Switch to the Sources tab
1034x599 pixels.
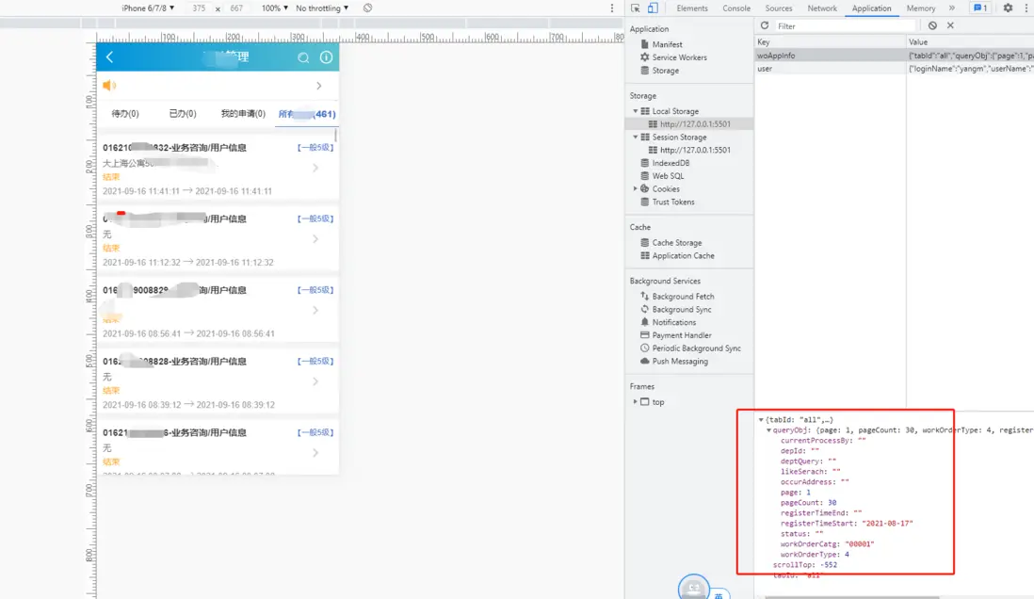[x=778, y=8]
